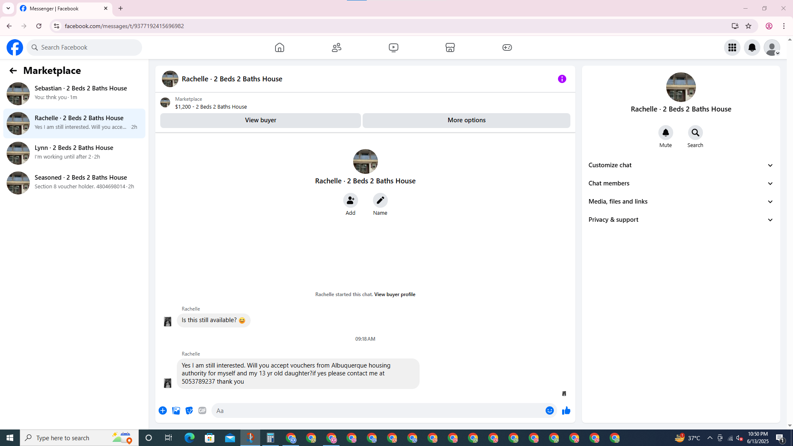Open the Watch video icon
The width and height of the screenshot is (793, 446).
[394, 47]
